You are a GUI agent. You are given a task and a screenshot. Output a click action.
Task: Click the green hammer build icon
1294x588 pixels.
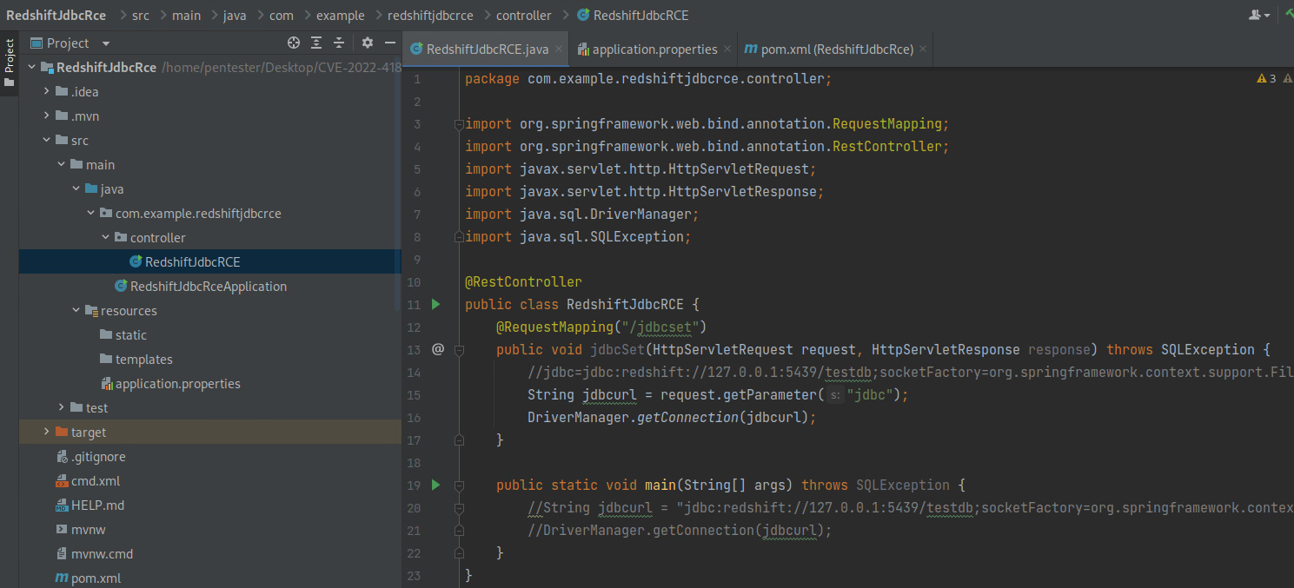pos(1290,15)
